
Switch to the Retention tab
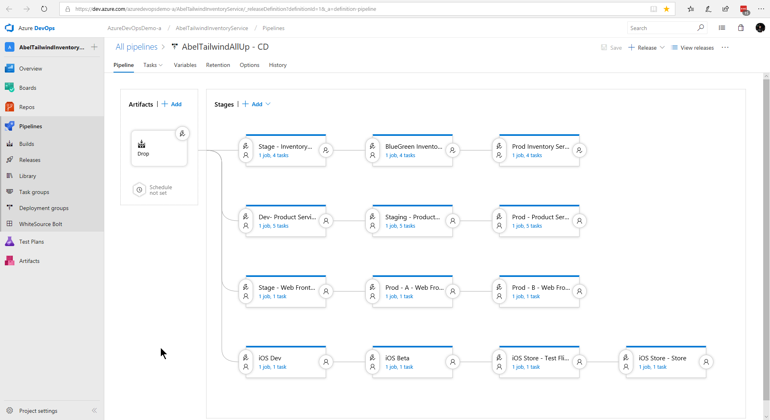click(218, 65)
